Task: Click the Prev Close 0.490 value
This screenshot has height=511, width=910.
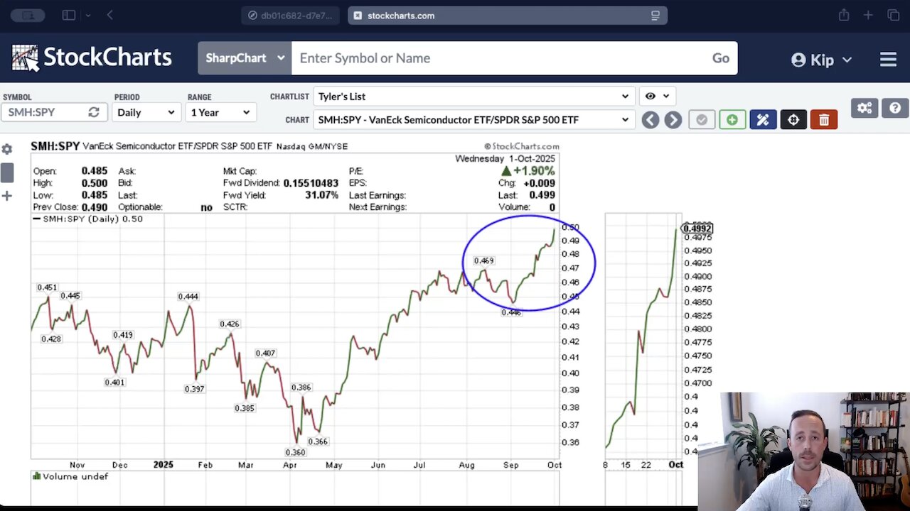Action: pos(94,207)
